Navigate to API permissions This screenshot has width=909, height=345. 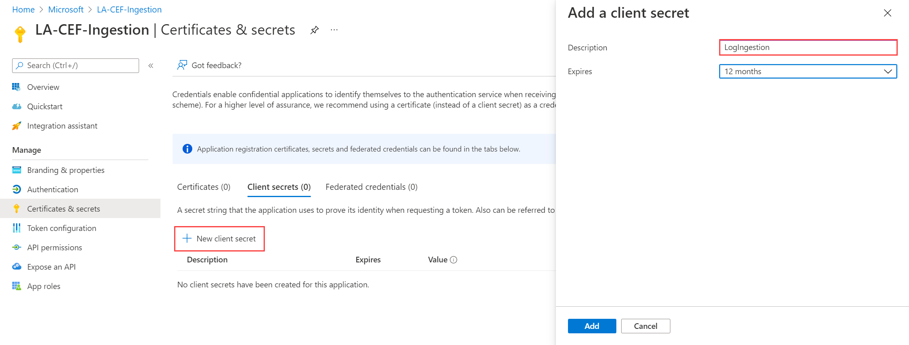(x=54, y=247)
